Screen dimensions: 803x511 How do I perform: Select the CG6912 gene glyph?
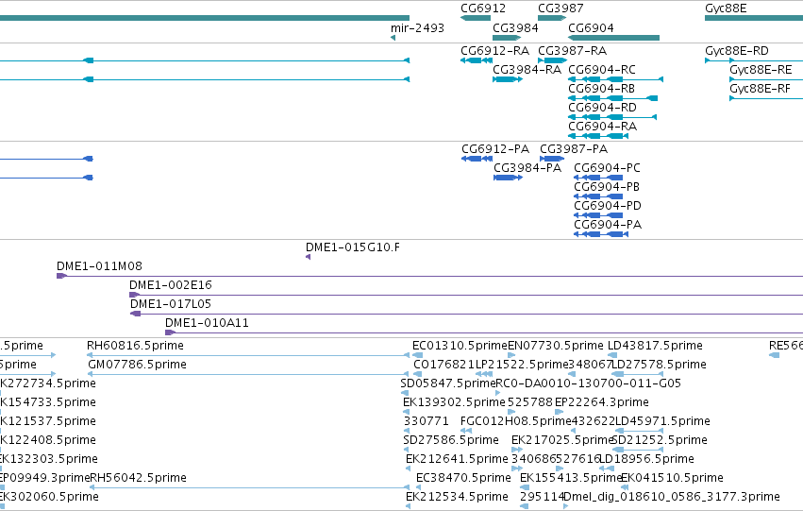tap(476, 18)
